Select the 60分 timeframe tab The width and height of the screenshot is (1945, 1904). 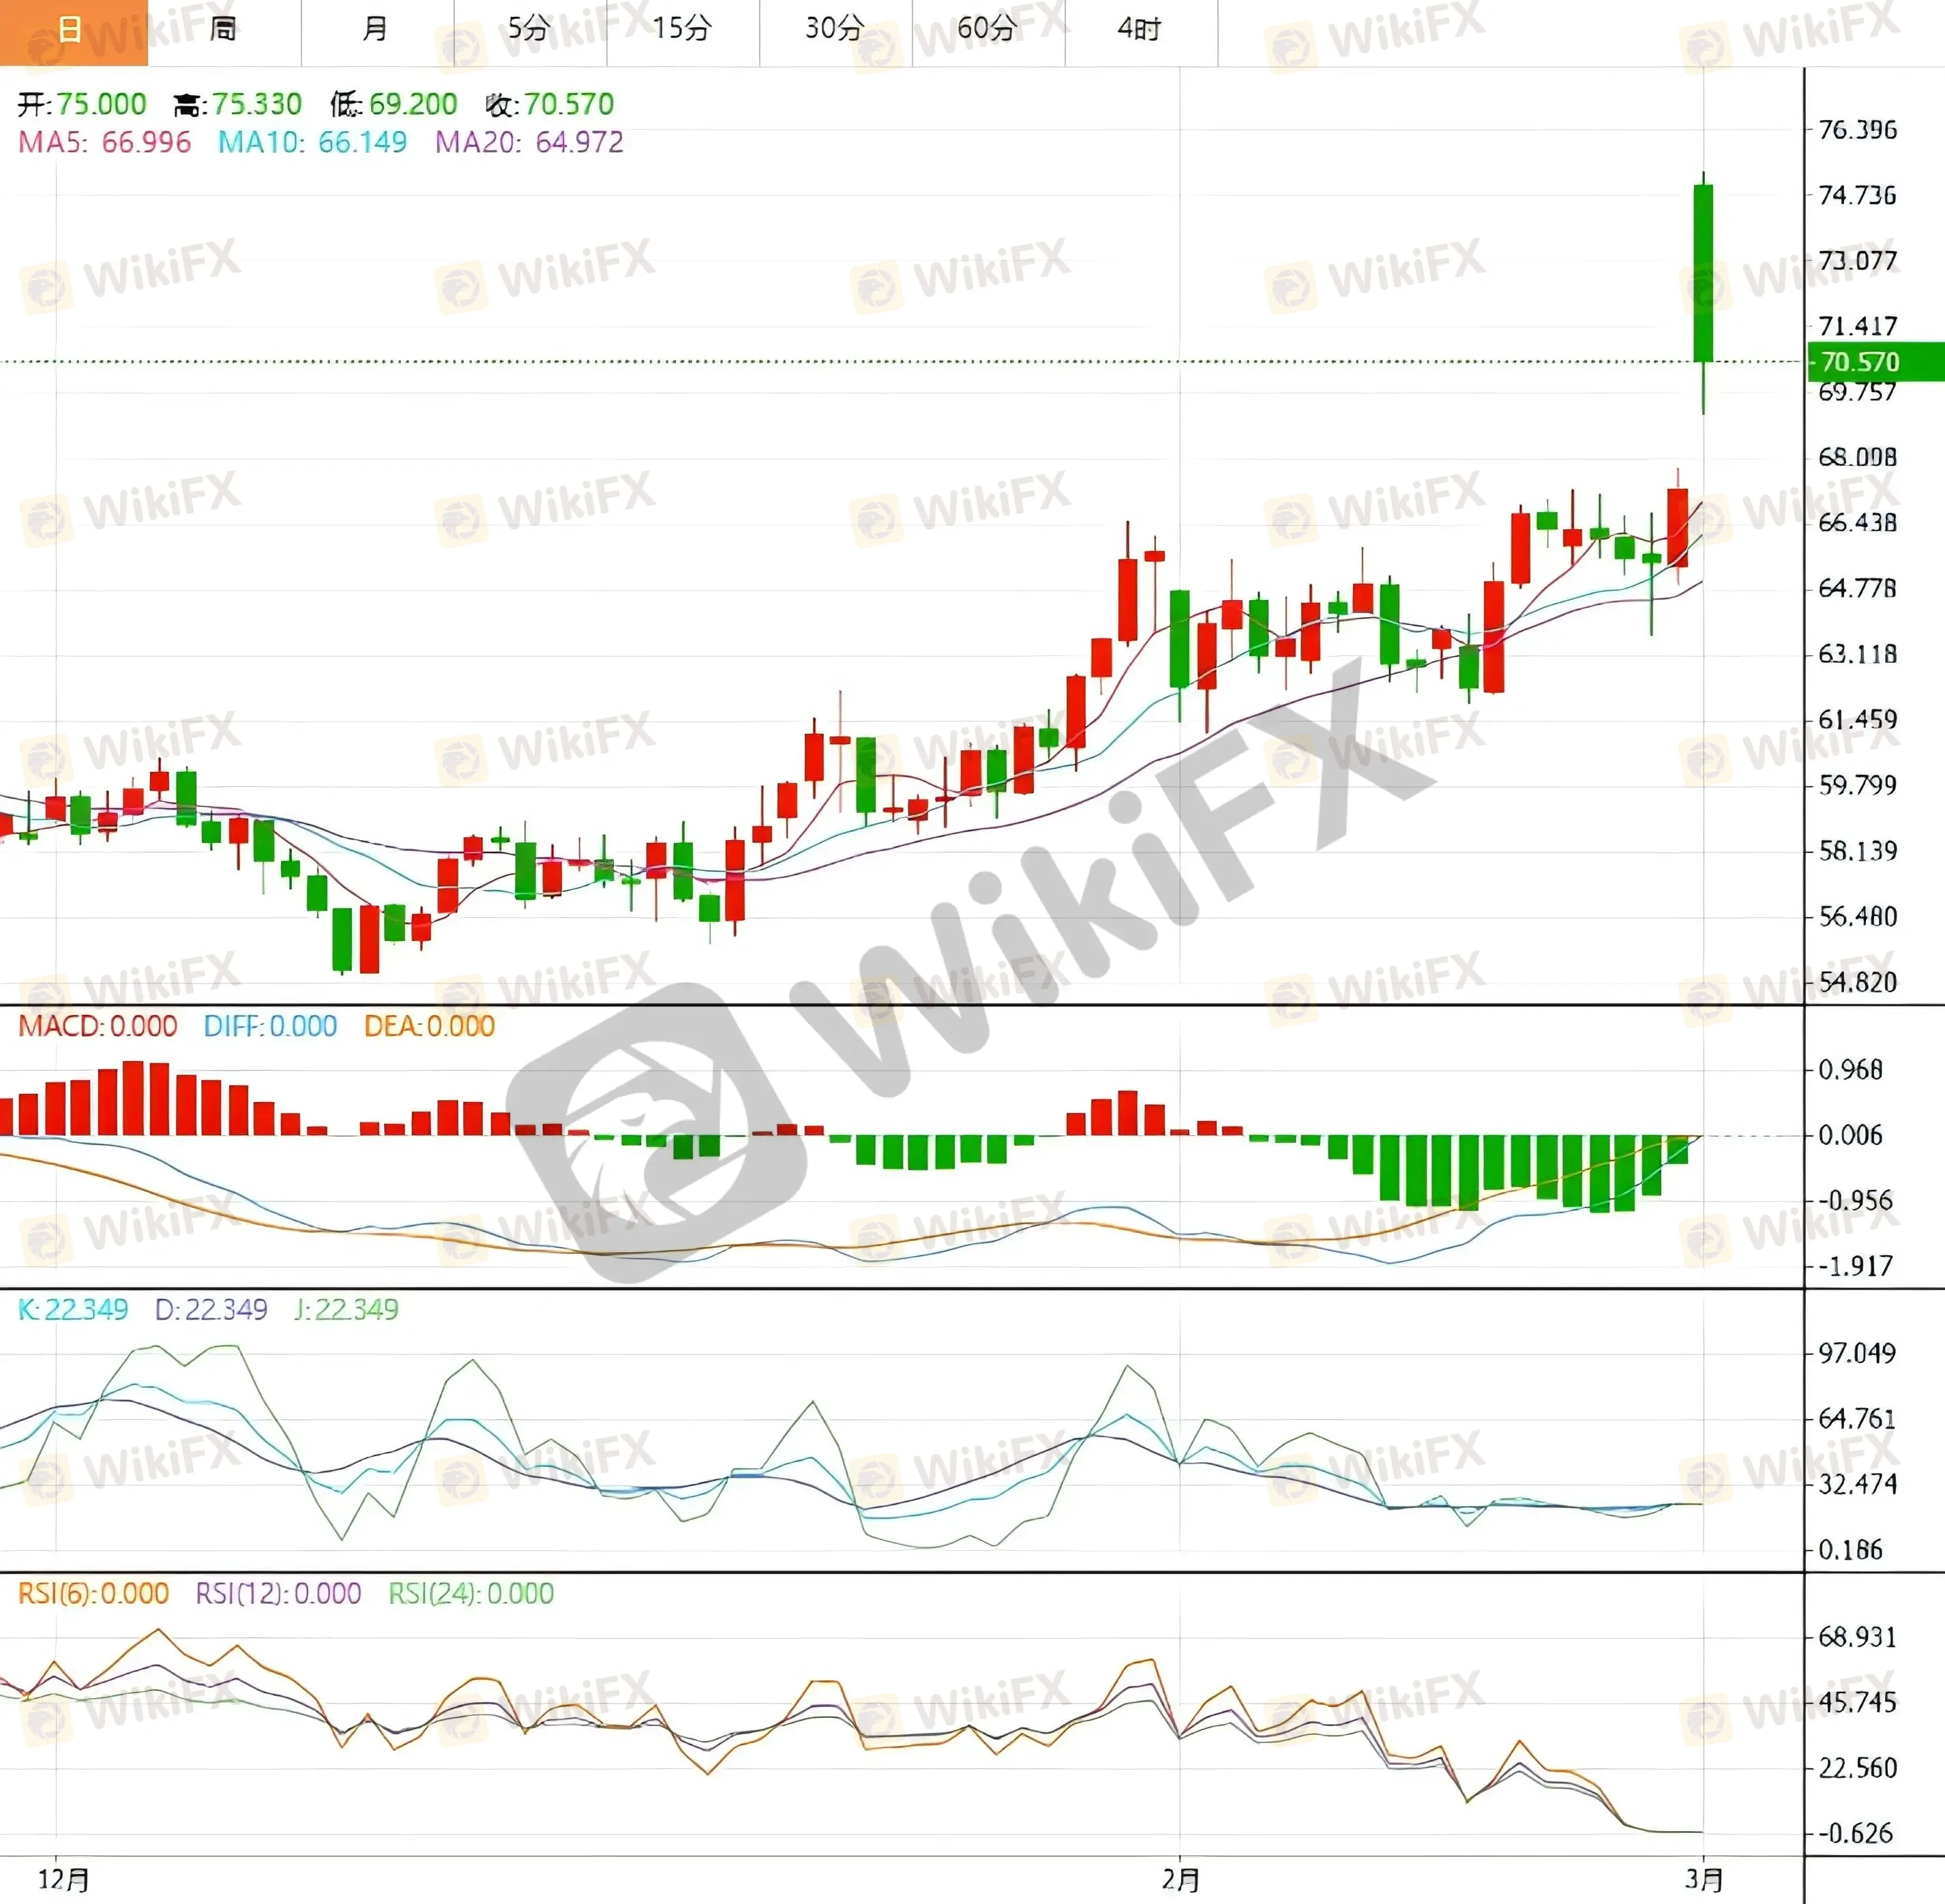[x=987, y=30]
